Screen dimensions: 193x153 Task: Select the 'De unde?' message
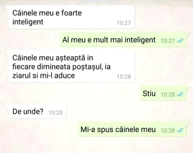[x=37, y=111]
